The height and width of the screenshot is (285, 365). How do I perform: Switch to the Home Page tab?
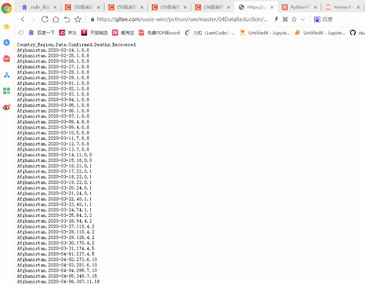pos(340,7)
